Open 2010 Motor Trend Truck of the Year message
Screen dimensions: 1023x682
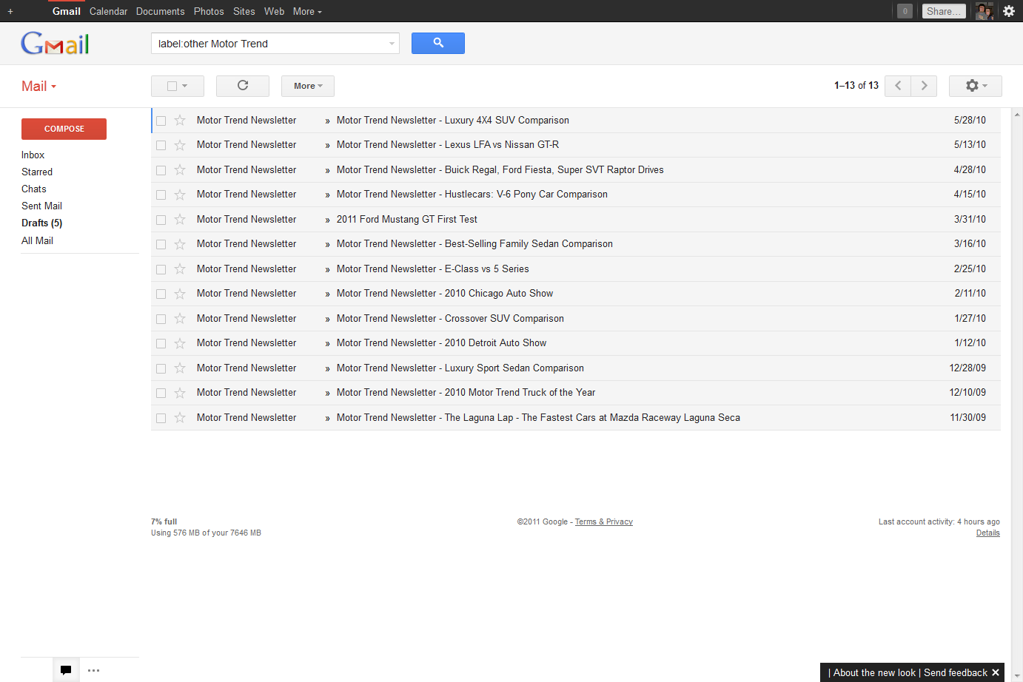pos(466,393)
